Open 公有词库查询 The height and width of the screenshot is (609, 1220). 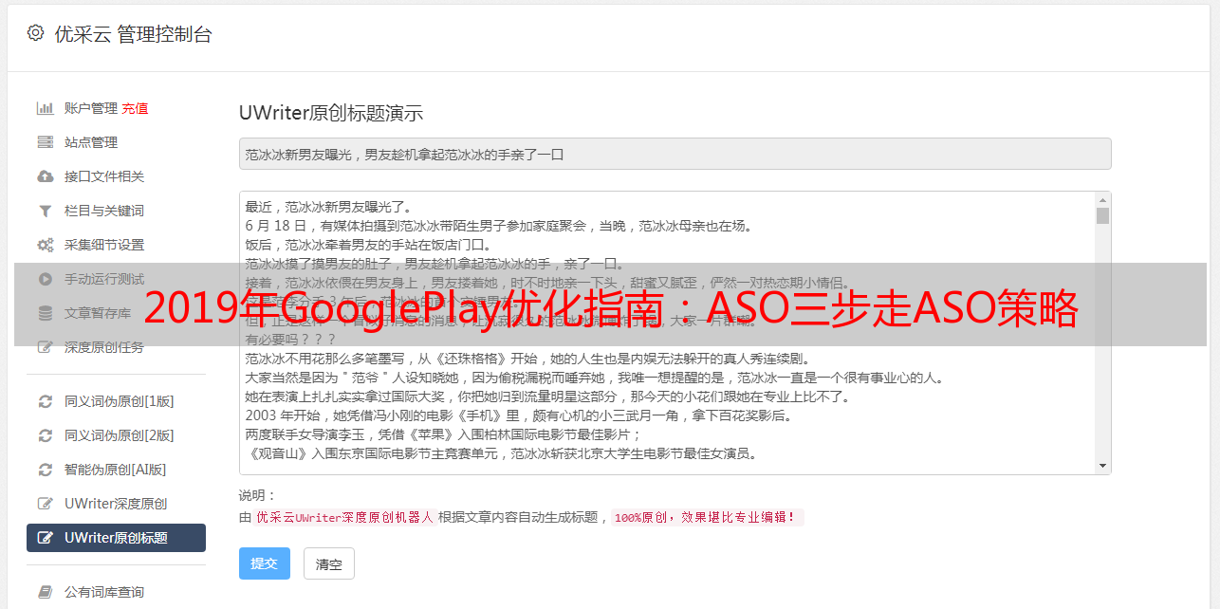click(104, 592)
